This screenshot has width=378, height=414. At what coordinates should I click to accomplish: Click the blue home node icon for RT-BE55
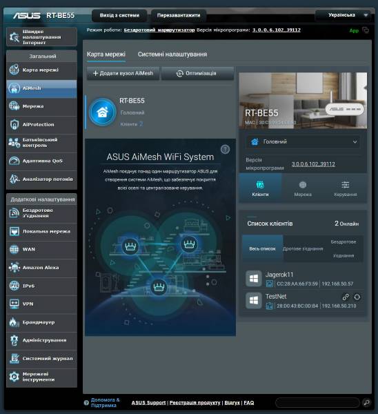tap(102, 112)
